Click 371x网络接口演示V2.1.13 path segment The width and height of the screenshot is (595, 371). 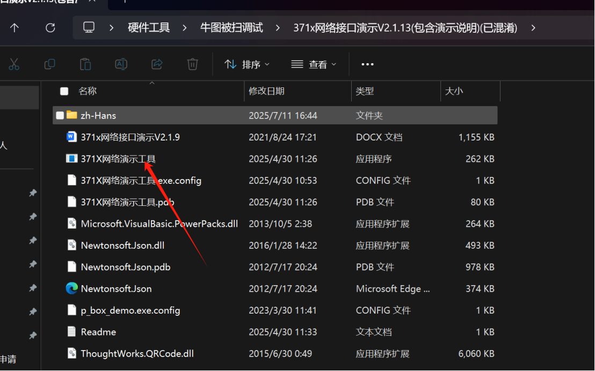[405, 28]
